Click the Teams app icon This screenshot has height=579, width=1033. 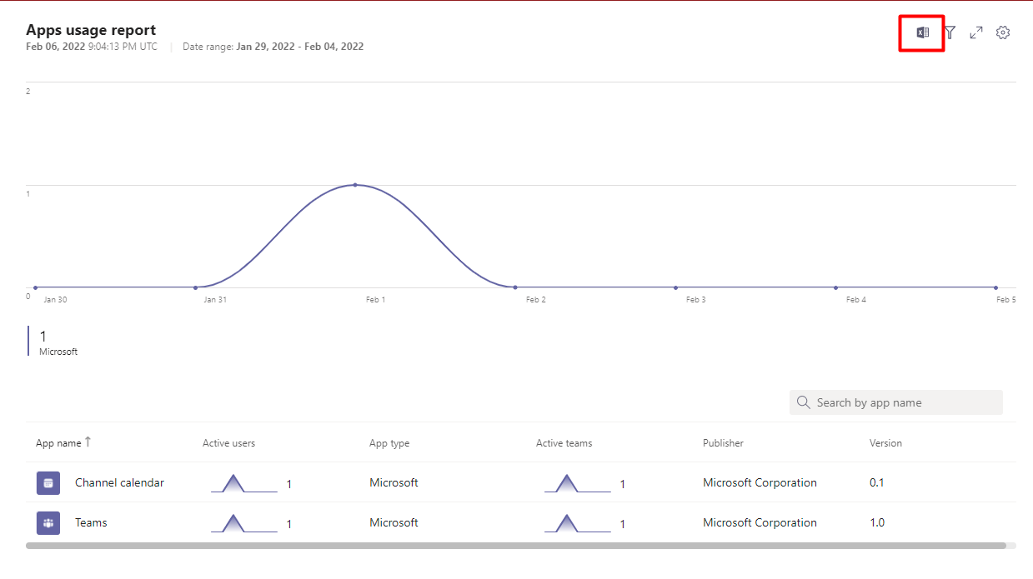(48, 523)
